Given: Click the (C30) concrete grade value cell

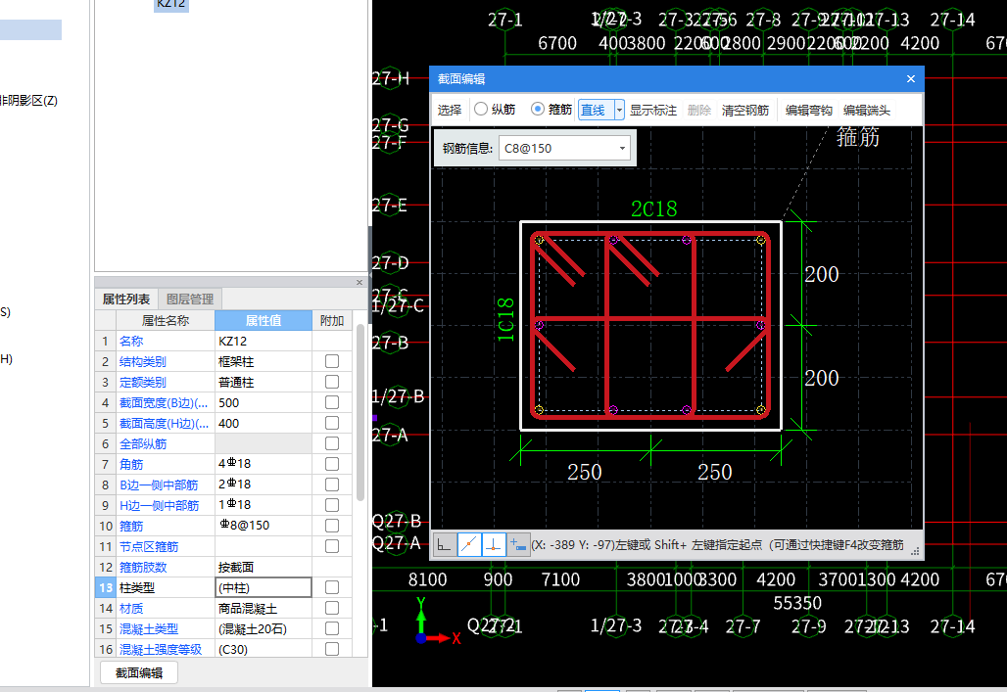Looking at the screenshot, I should (264, 649).
